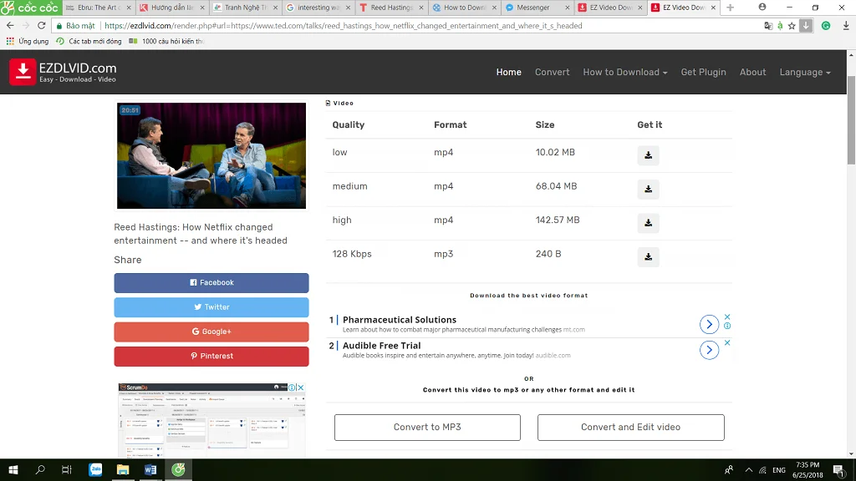Switch to the Messenger tab
Image resolution: width=856 pixels, height=481 pixels.
532,8
